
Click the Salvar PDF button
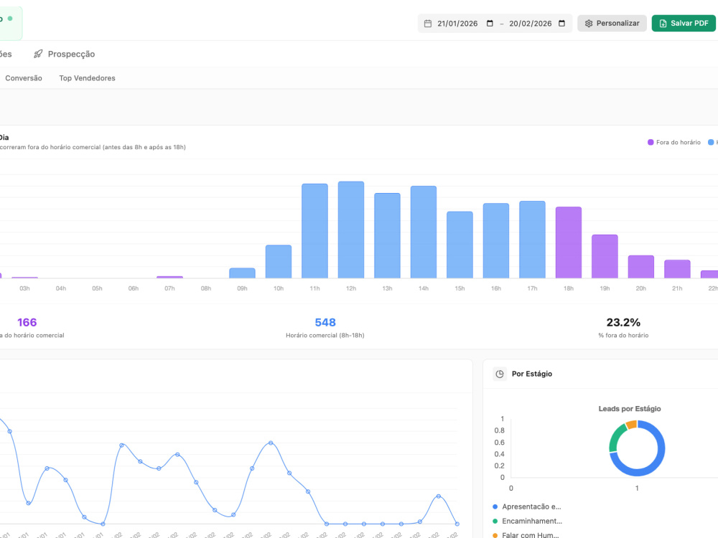[684, 24]
